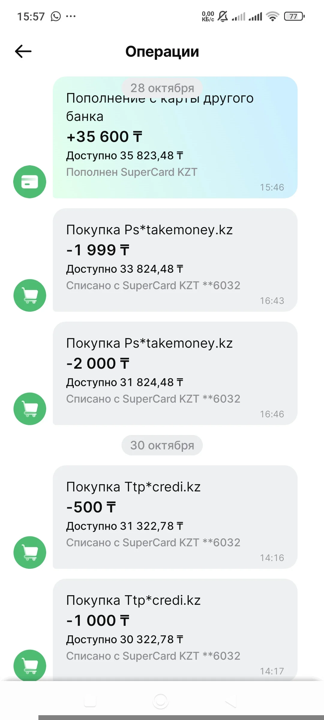Tap the Wi-Fi status icon
Viewport: 324px width, 720px height.
[x=272, y=16]
